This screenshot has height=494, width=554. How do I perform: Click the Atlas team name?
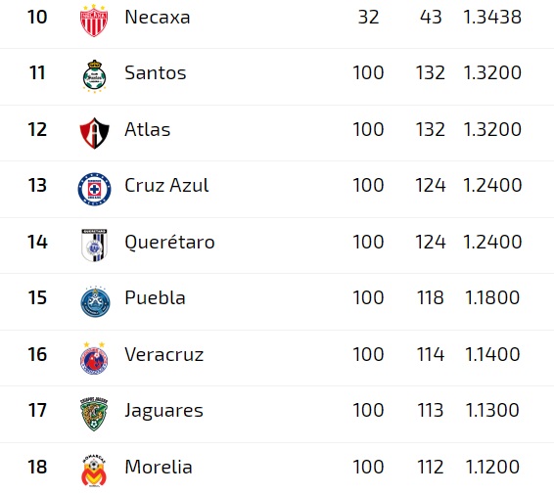coord(148,129)
